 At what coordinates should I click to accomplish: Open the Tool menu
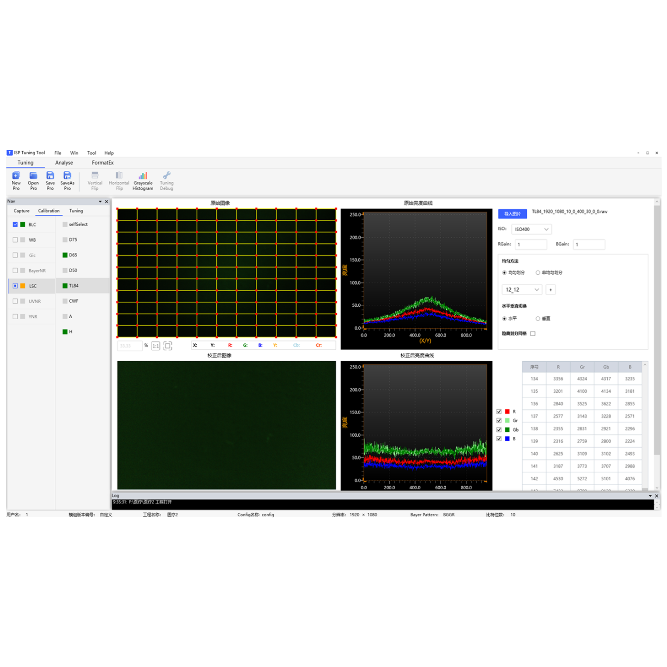tap(91, 153)
